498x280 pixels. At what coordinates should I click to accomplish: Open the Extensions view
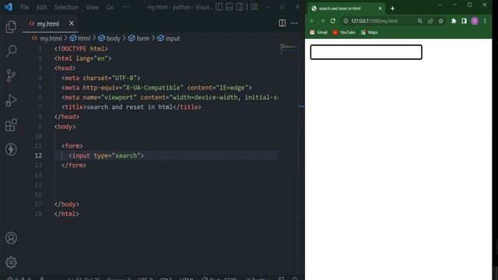[x=11, y=124]
